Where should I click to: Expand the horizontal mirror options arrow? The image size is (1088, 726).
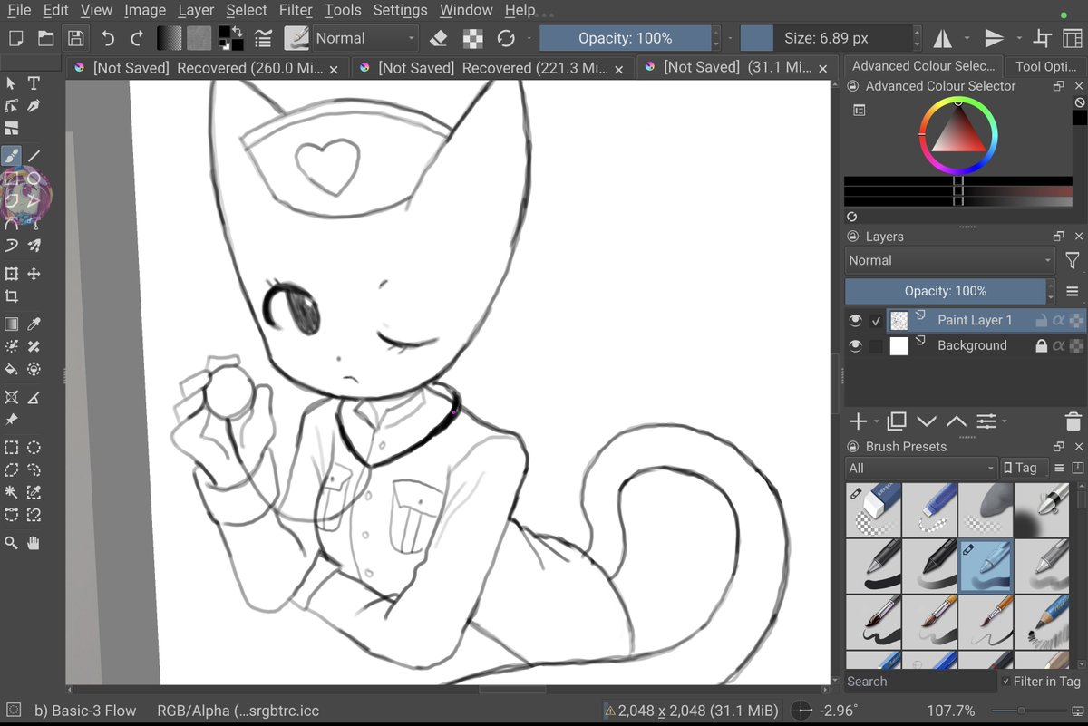(967, 38)
